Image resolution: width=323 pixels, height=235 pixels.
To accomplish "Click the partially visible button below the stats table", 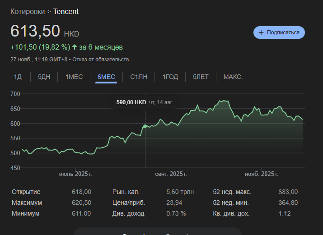I will click(158, 231).
